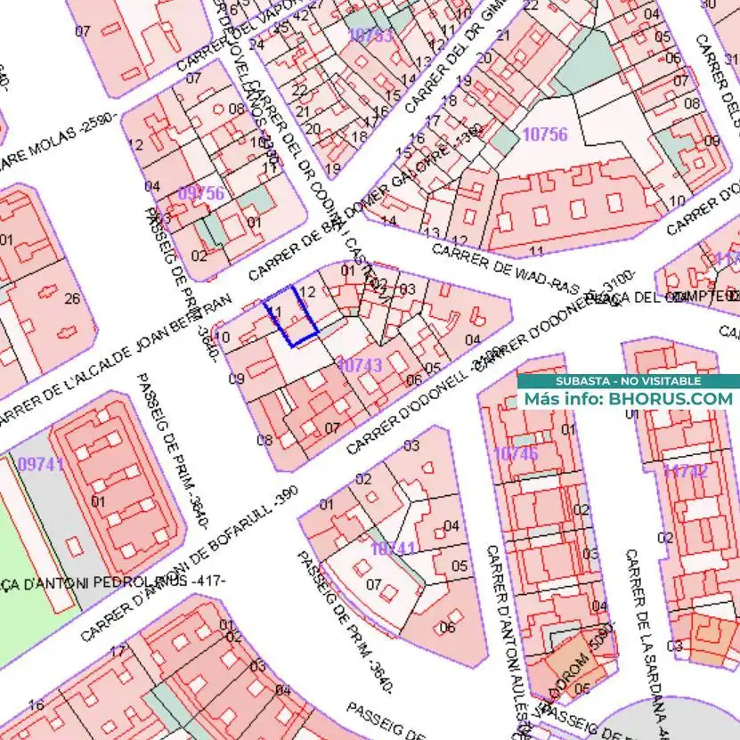Click the CARRER DE L'ALCALDE JOAN BERTRAN label
This screenshot has height=740, width=740.
115,360
